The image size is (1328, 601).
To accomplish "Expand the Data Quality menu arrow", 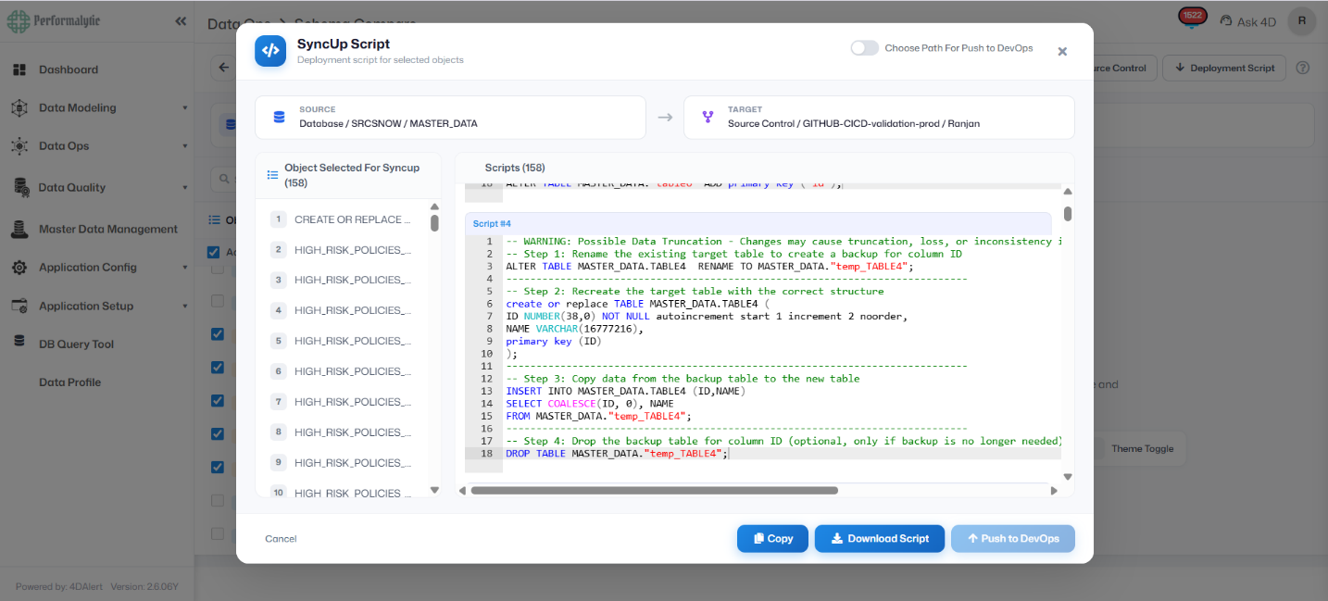I will [x=184, y=188].
